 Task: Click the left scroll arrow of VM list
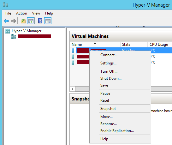tap(73, 89)
